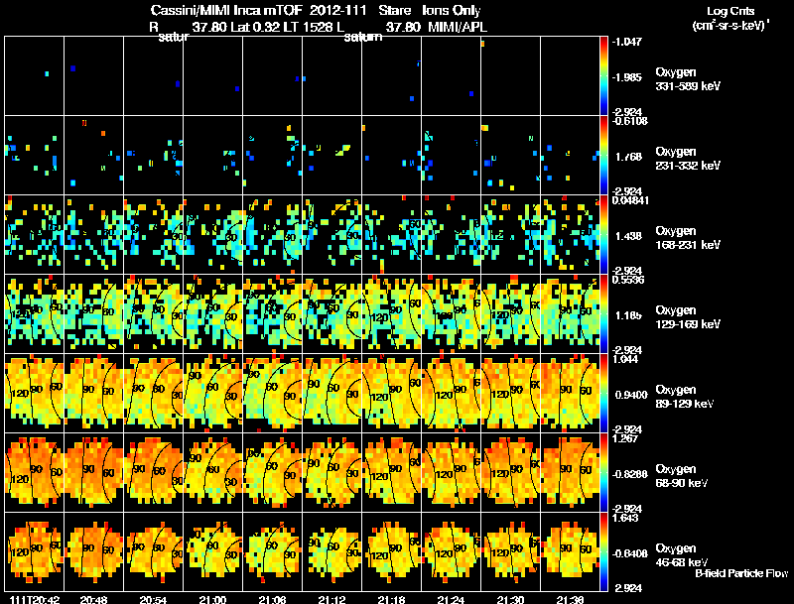Click the 111T20:42 time axis label
The width and height of the screenshot is (794, 604).
[x=35, y=599]
